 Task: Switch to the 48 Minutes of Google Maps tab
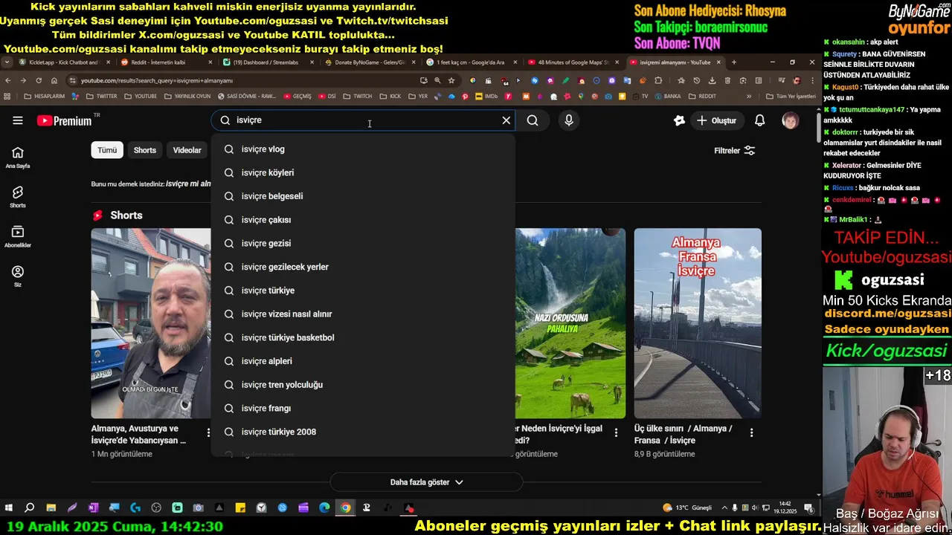[x=572, y=62]
